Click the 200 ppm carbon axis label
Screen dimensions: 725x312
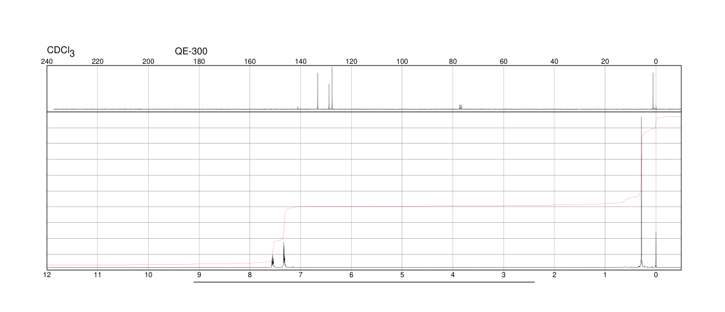tap(149, 61)
